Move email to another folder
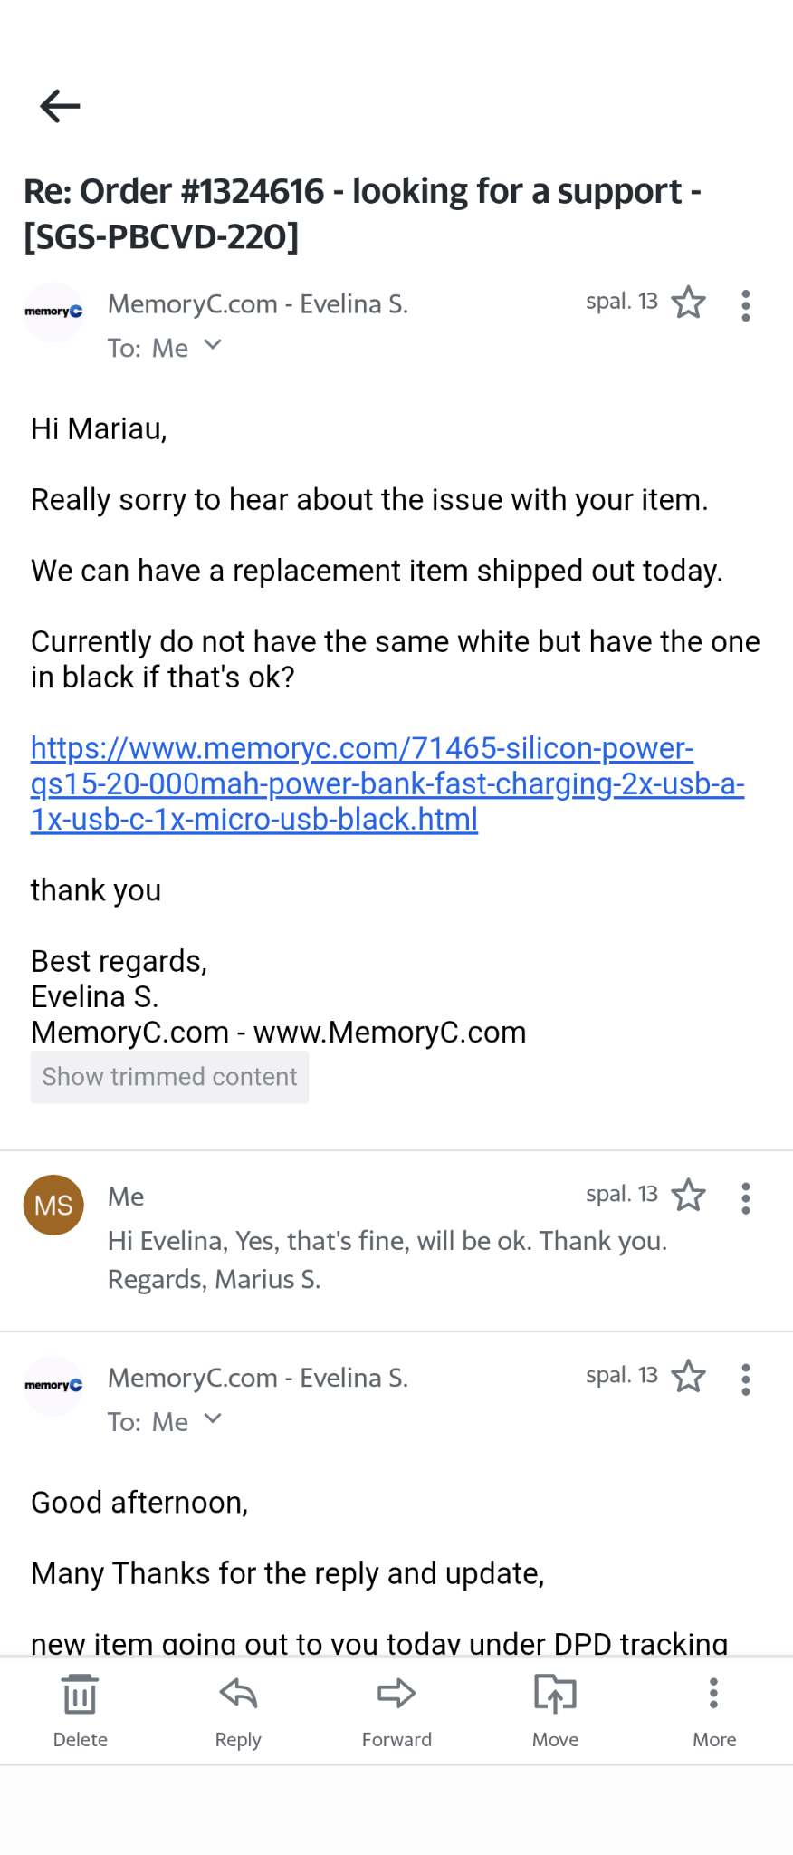Screen dimensions: 793x1855 tap(555, 1710)
